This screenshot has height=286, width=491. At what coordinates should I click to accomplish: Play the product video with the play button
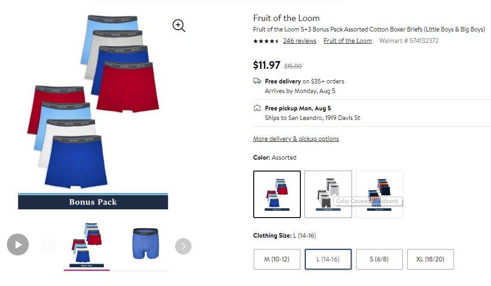tap(18, 244)
